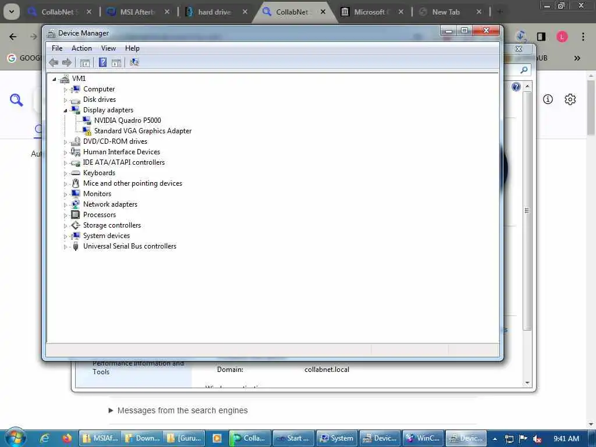596x447 pixels.
Task: Toggle the show/hide console tree toolbar icon
Action: [85, 63]
